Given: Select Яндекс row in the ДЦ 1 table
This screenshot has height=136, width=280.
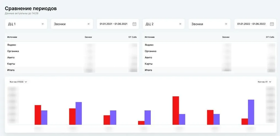Looking at the screenshot, I should coord(12,45).
